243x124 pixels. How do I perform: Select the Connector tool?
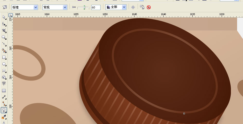pos(4,104)
